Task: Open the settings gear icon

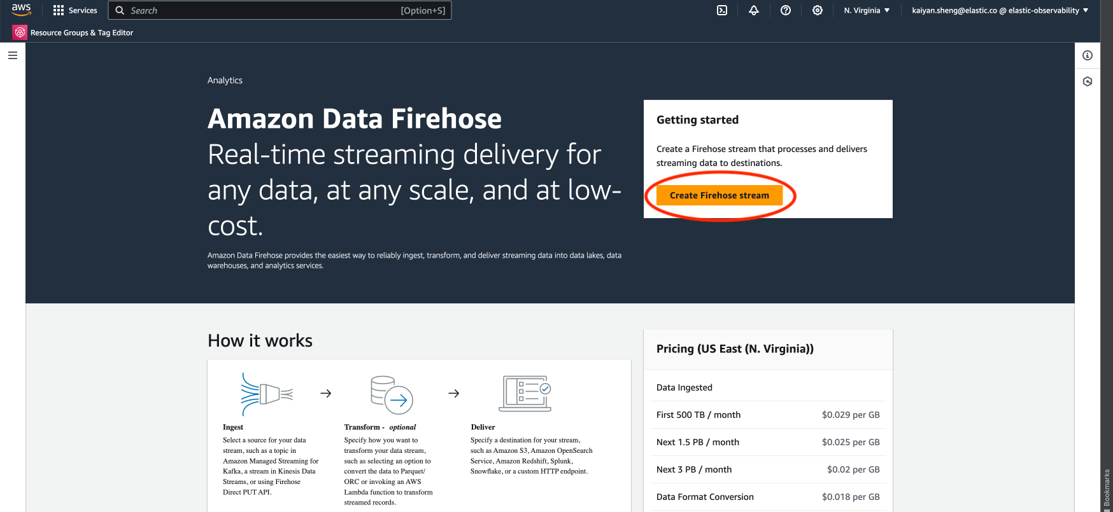Action: (818, 10)
